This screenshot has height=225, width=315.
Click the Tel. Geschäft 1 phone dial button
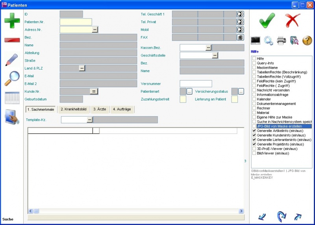coord(240,14)
